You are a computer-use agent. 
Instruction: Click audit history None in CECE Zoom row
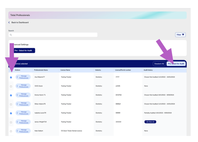(146, 86)
